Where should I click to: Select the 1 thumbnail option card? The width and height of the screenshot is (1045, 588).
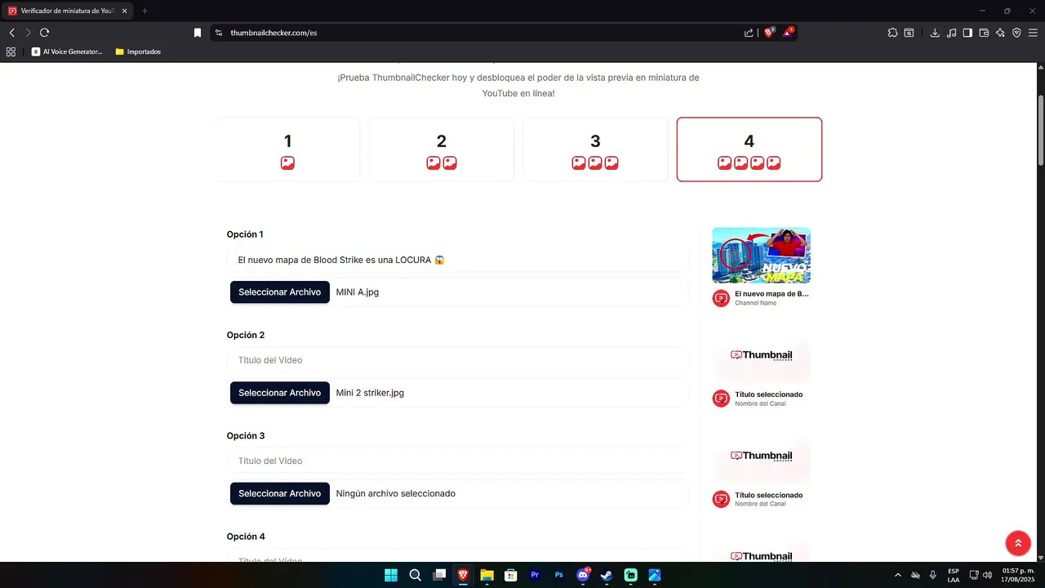[x=287, y=149]
